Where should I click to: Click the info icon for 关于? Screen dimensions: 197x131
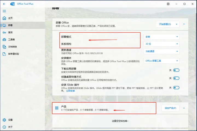pos(4,127)
